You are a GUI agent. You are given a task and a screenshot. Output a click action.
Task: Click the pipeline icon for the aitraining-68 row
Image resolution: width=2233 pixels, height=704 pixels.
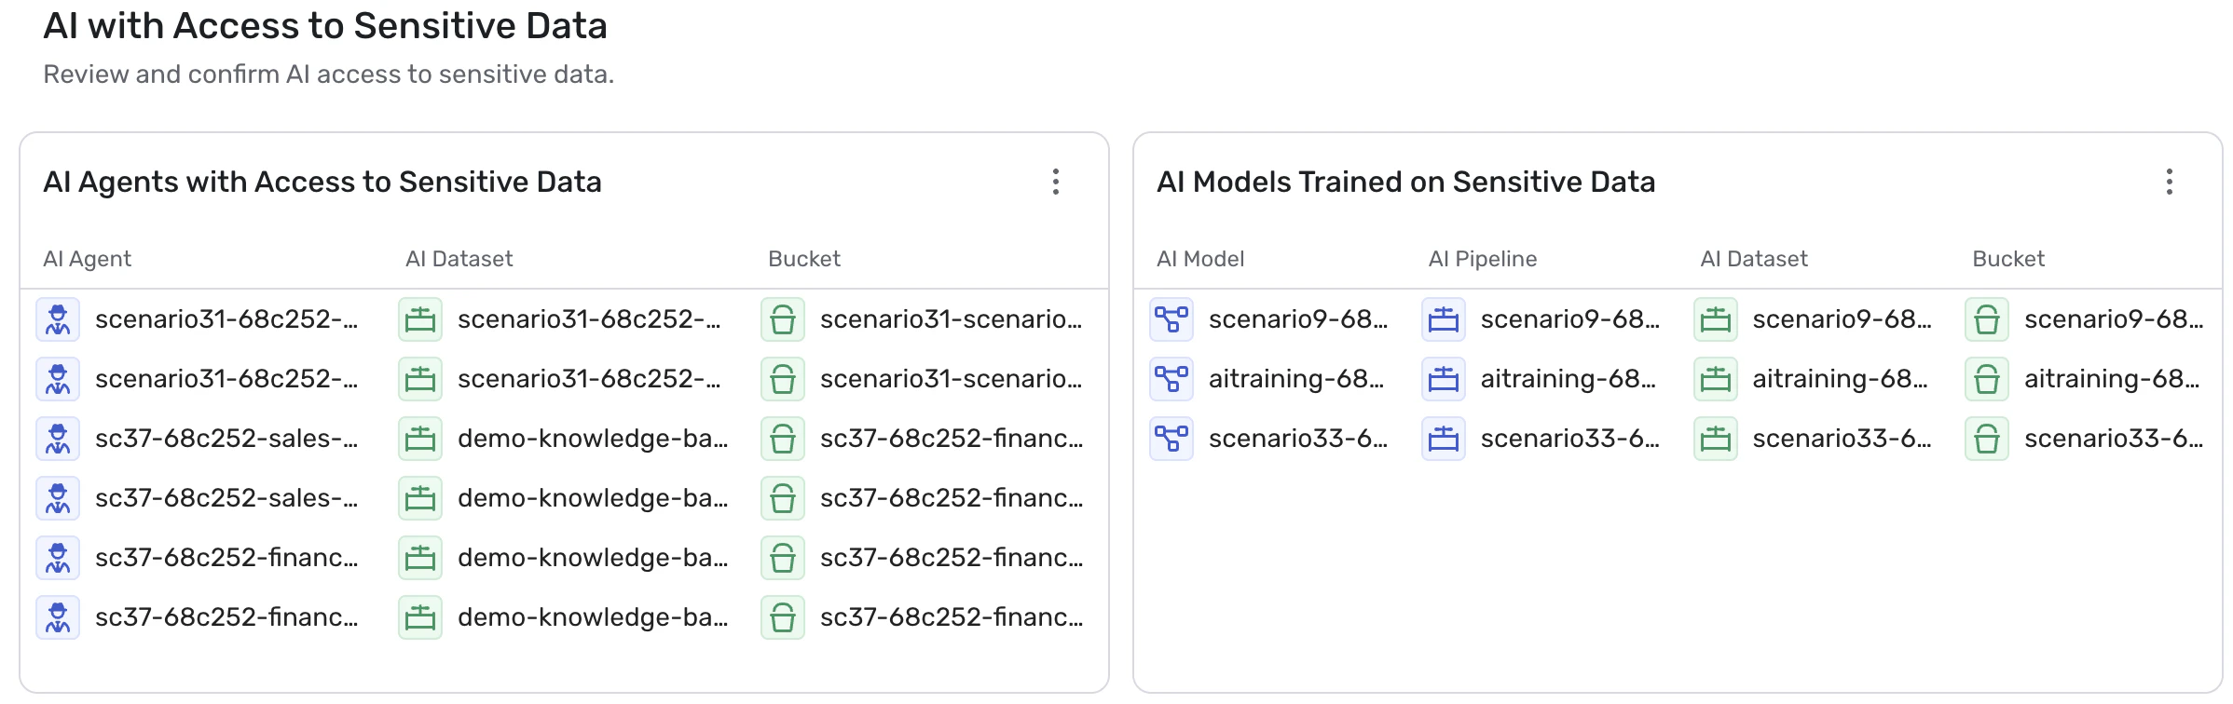1444,379
